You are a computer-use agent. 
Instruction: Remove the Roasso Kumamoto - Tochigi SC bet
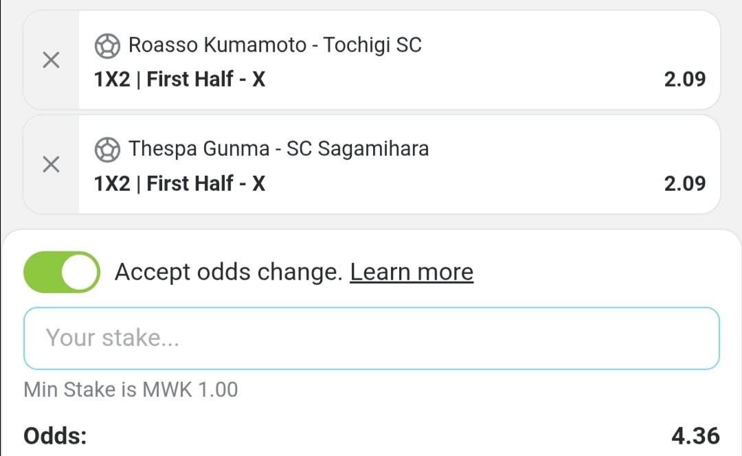click(x=51, y=60)
